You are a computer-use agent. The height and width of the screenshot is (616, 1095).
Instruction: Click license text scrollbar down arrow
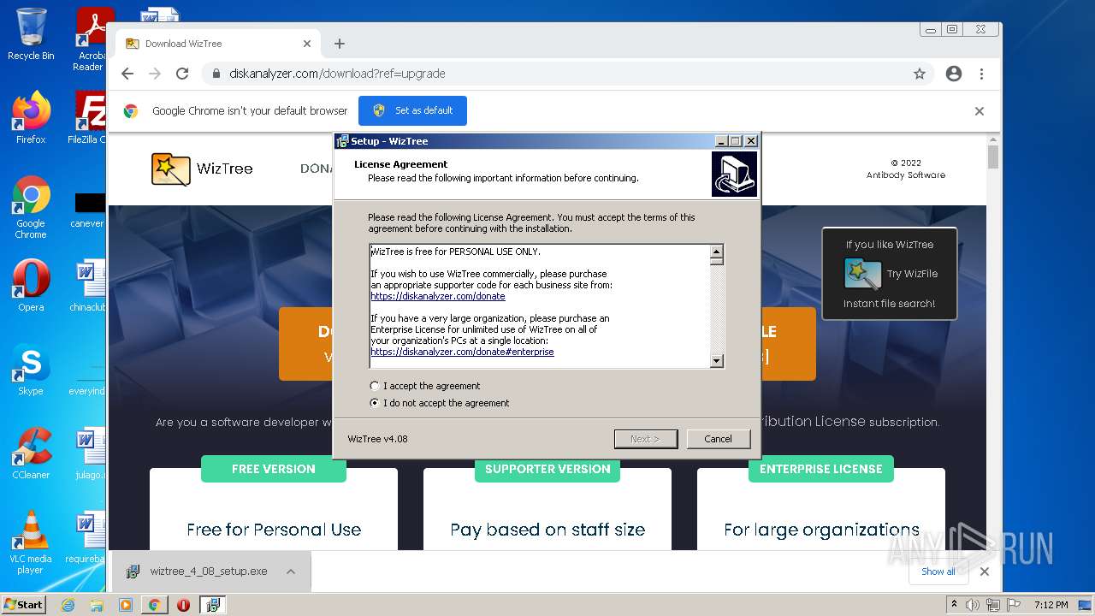pyautogui.click(x=717, y=361)
